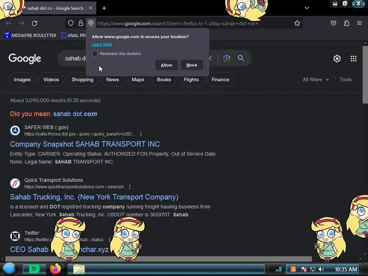Click the Quick Transport Solutions favicon
Screen dimensions: 368x276
(15, 183)
